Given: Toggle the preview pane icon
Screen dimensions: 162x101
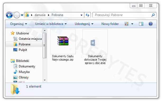Looking at the screenshot, I should pos(141,24).
